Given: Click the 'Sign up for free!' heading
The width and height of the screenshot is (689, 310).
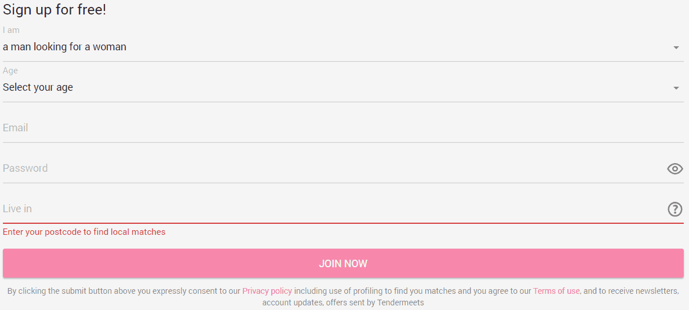Looking at the screenshot, I should click(x=54, y=10).
